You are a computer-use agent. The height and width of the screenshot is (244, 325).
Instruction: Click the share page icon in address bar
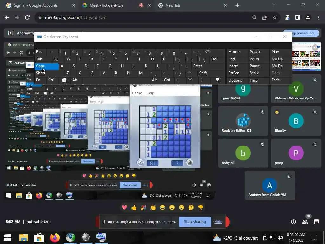point(265,18)
